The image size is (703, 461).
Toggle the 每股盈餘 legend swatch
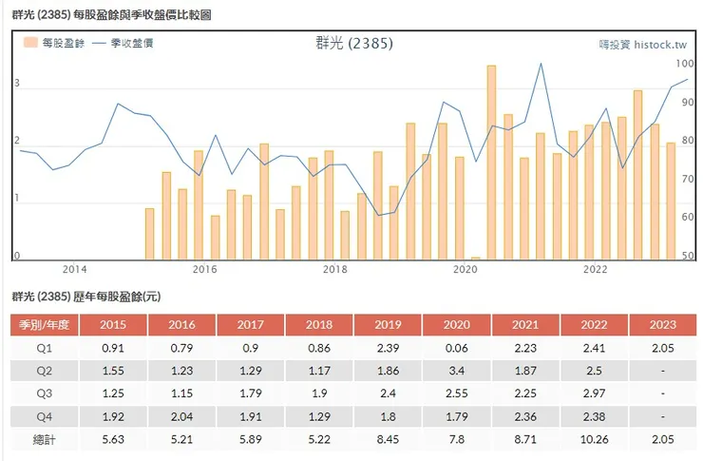(x=30, y=43)
